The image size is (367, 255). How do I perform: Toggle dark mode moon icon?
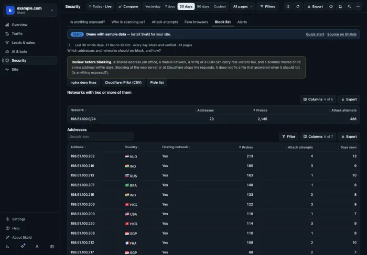tap(7, 247)
